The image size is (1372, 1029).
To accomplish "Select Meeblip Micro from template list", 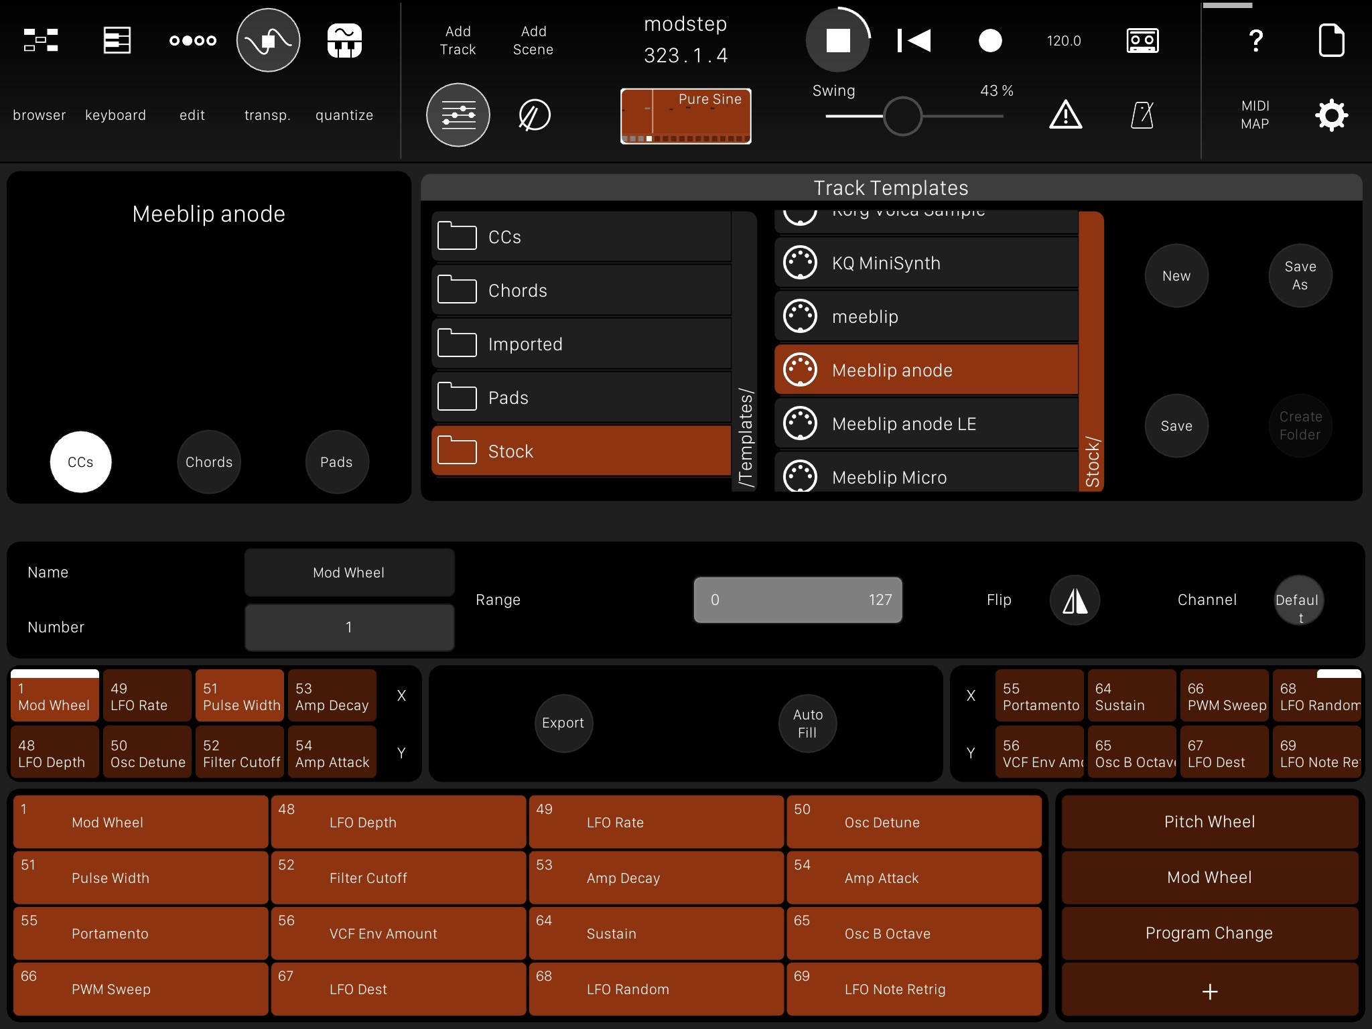I will tap(924, 477).
